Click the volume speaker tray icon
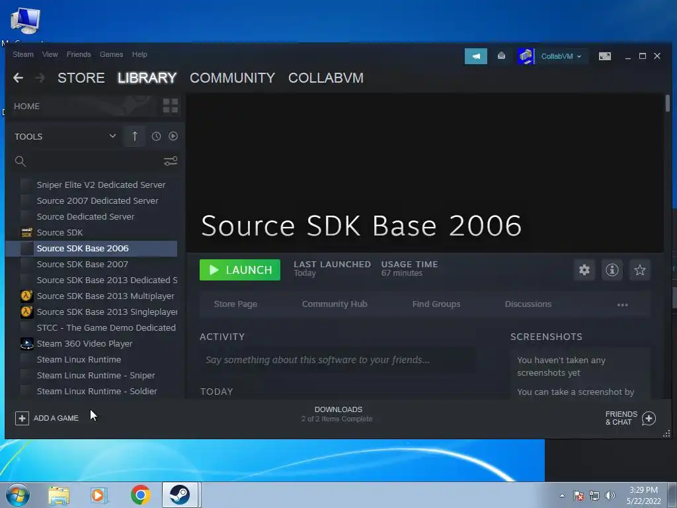 pos(610,495)
